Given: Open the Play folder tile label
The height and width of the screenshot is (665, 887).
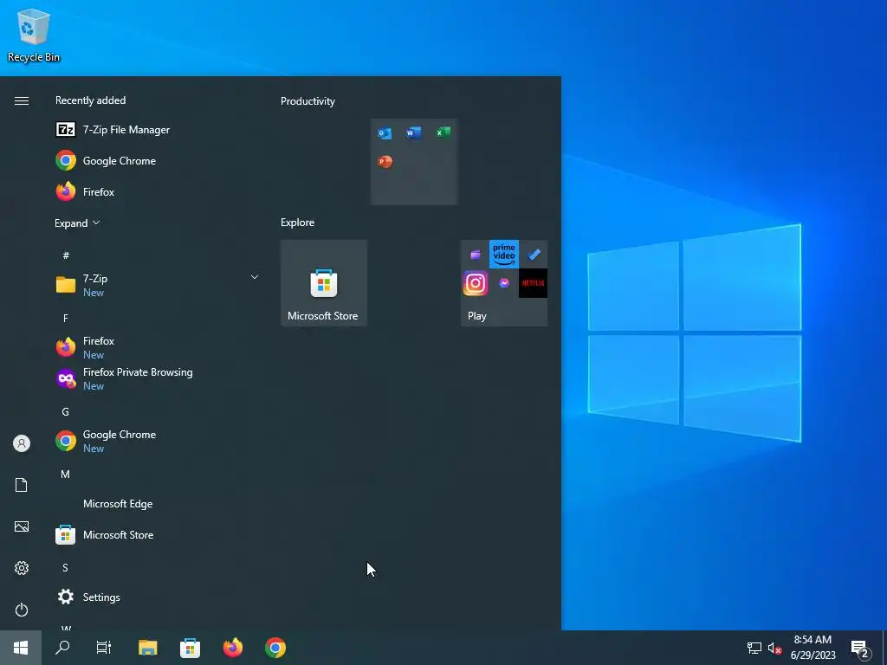Looking at the screenshot, I should (x=477, y=316).
